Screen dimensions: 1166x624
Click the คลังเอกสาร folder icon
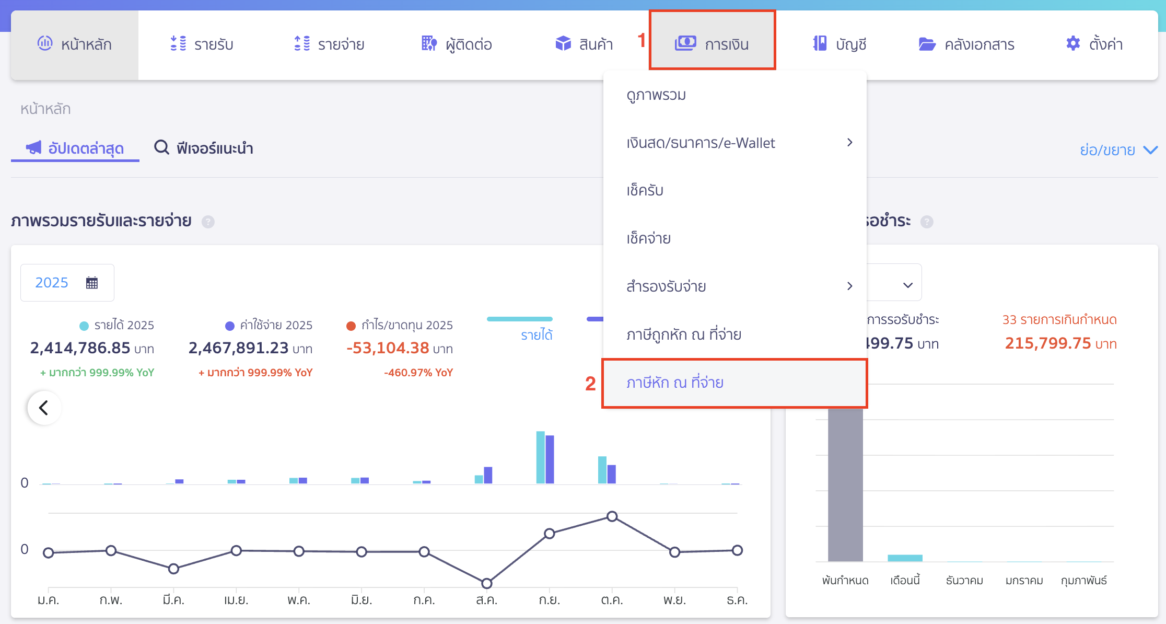[x=927, y=44]
